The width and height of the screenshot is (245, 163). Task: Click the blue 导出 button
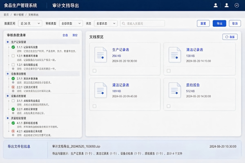[x=219, y=24]
